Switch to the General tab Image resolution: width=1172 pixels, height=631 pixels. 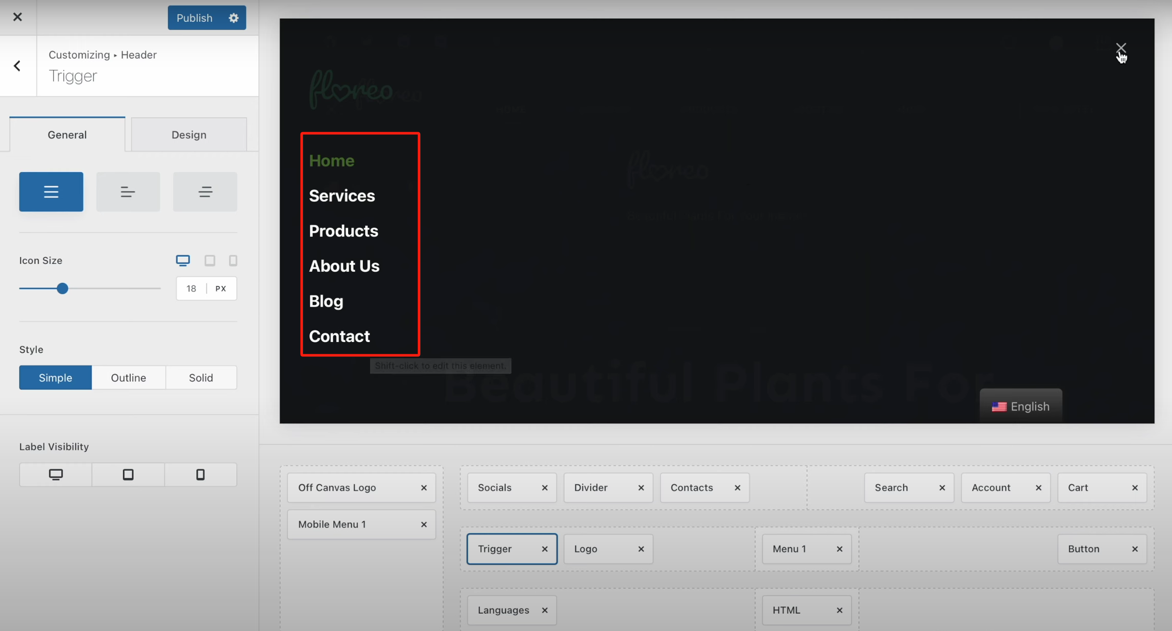pyautogui.click(x=67, y=134)
